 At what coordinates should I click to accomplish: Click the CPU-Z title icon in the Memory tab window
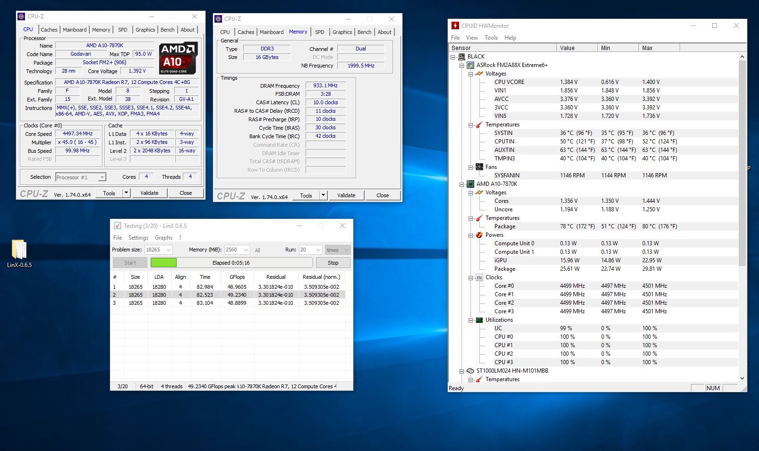tap(218, 19)
